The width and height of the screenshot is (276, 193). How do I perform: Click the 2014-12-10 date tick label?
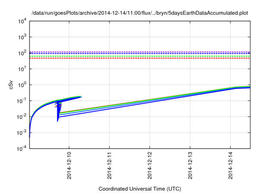pyautogui.click(x=69, y=165)
